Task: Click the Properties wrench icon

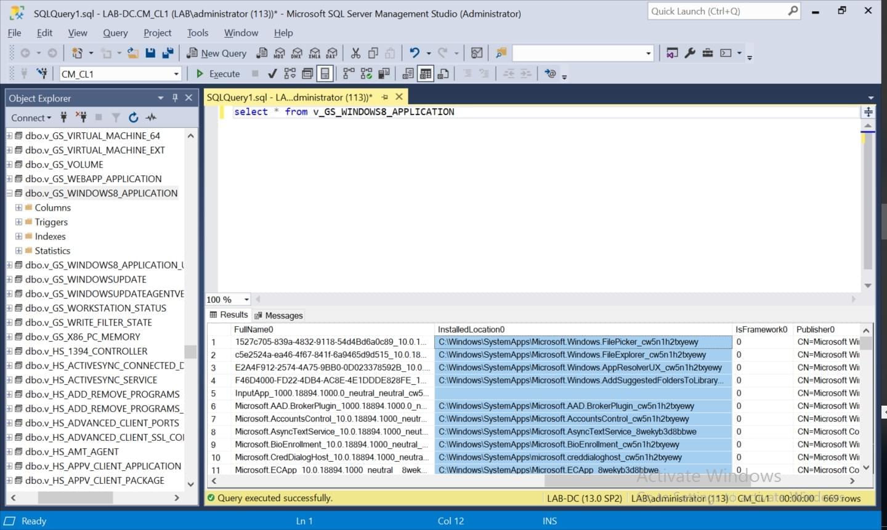Action: (x=690, y=54)
